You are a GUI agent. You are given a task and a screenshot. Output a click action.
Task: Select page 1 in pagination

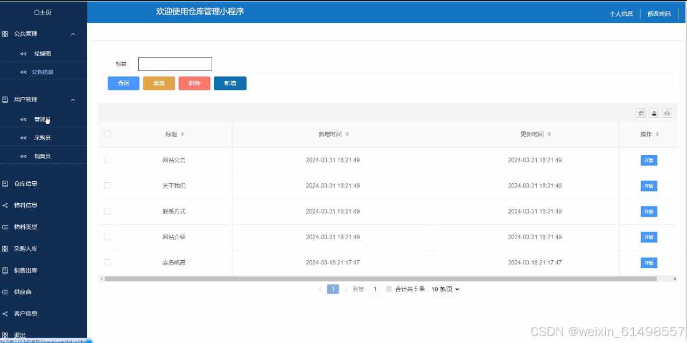click(x=333, y=289)
